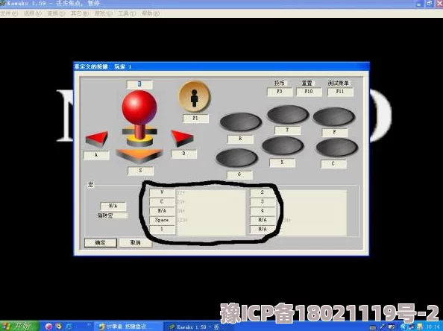The image size is (443, 331).
Task: Click the player start figure icon
Action: point(195,97)
